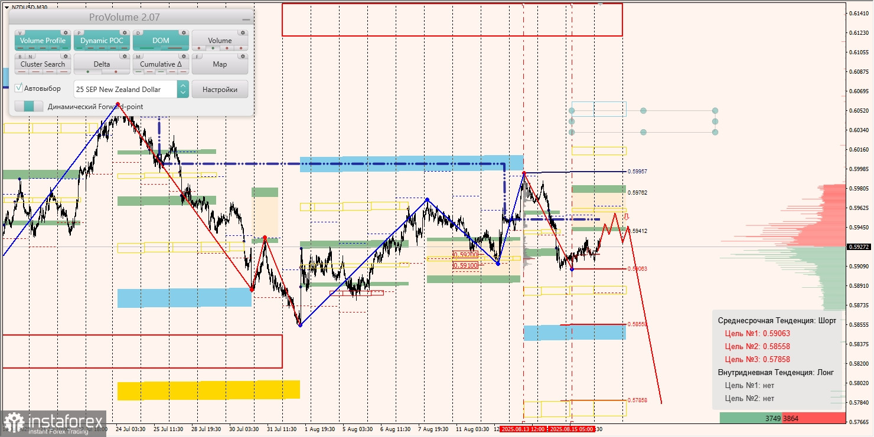This screenshot has width=874, height=437.
Task: Click the green 3749 volume bar
Action: pos(751,418)
